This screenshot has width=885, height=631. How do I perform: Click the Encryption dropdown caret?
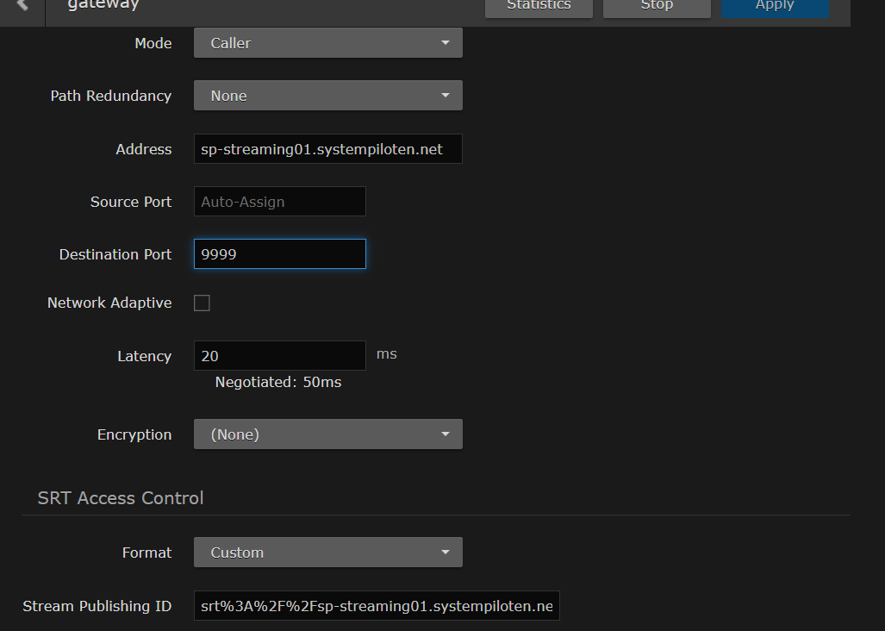[446, 434]
